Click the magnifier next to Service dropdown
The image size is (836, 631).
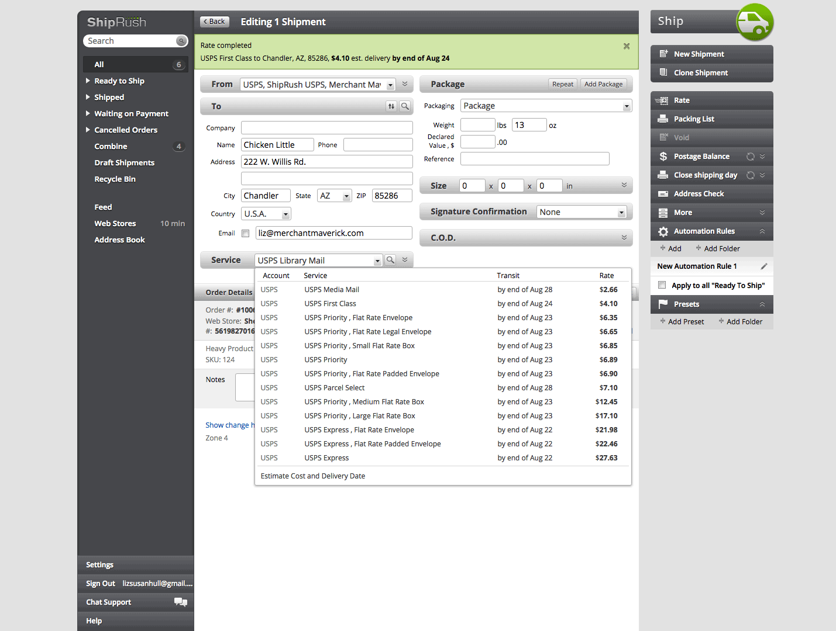point(390,260)
